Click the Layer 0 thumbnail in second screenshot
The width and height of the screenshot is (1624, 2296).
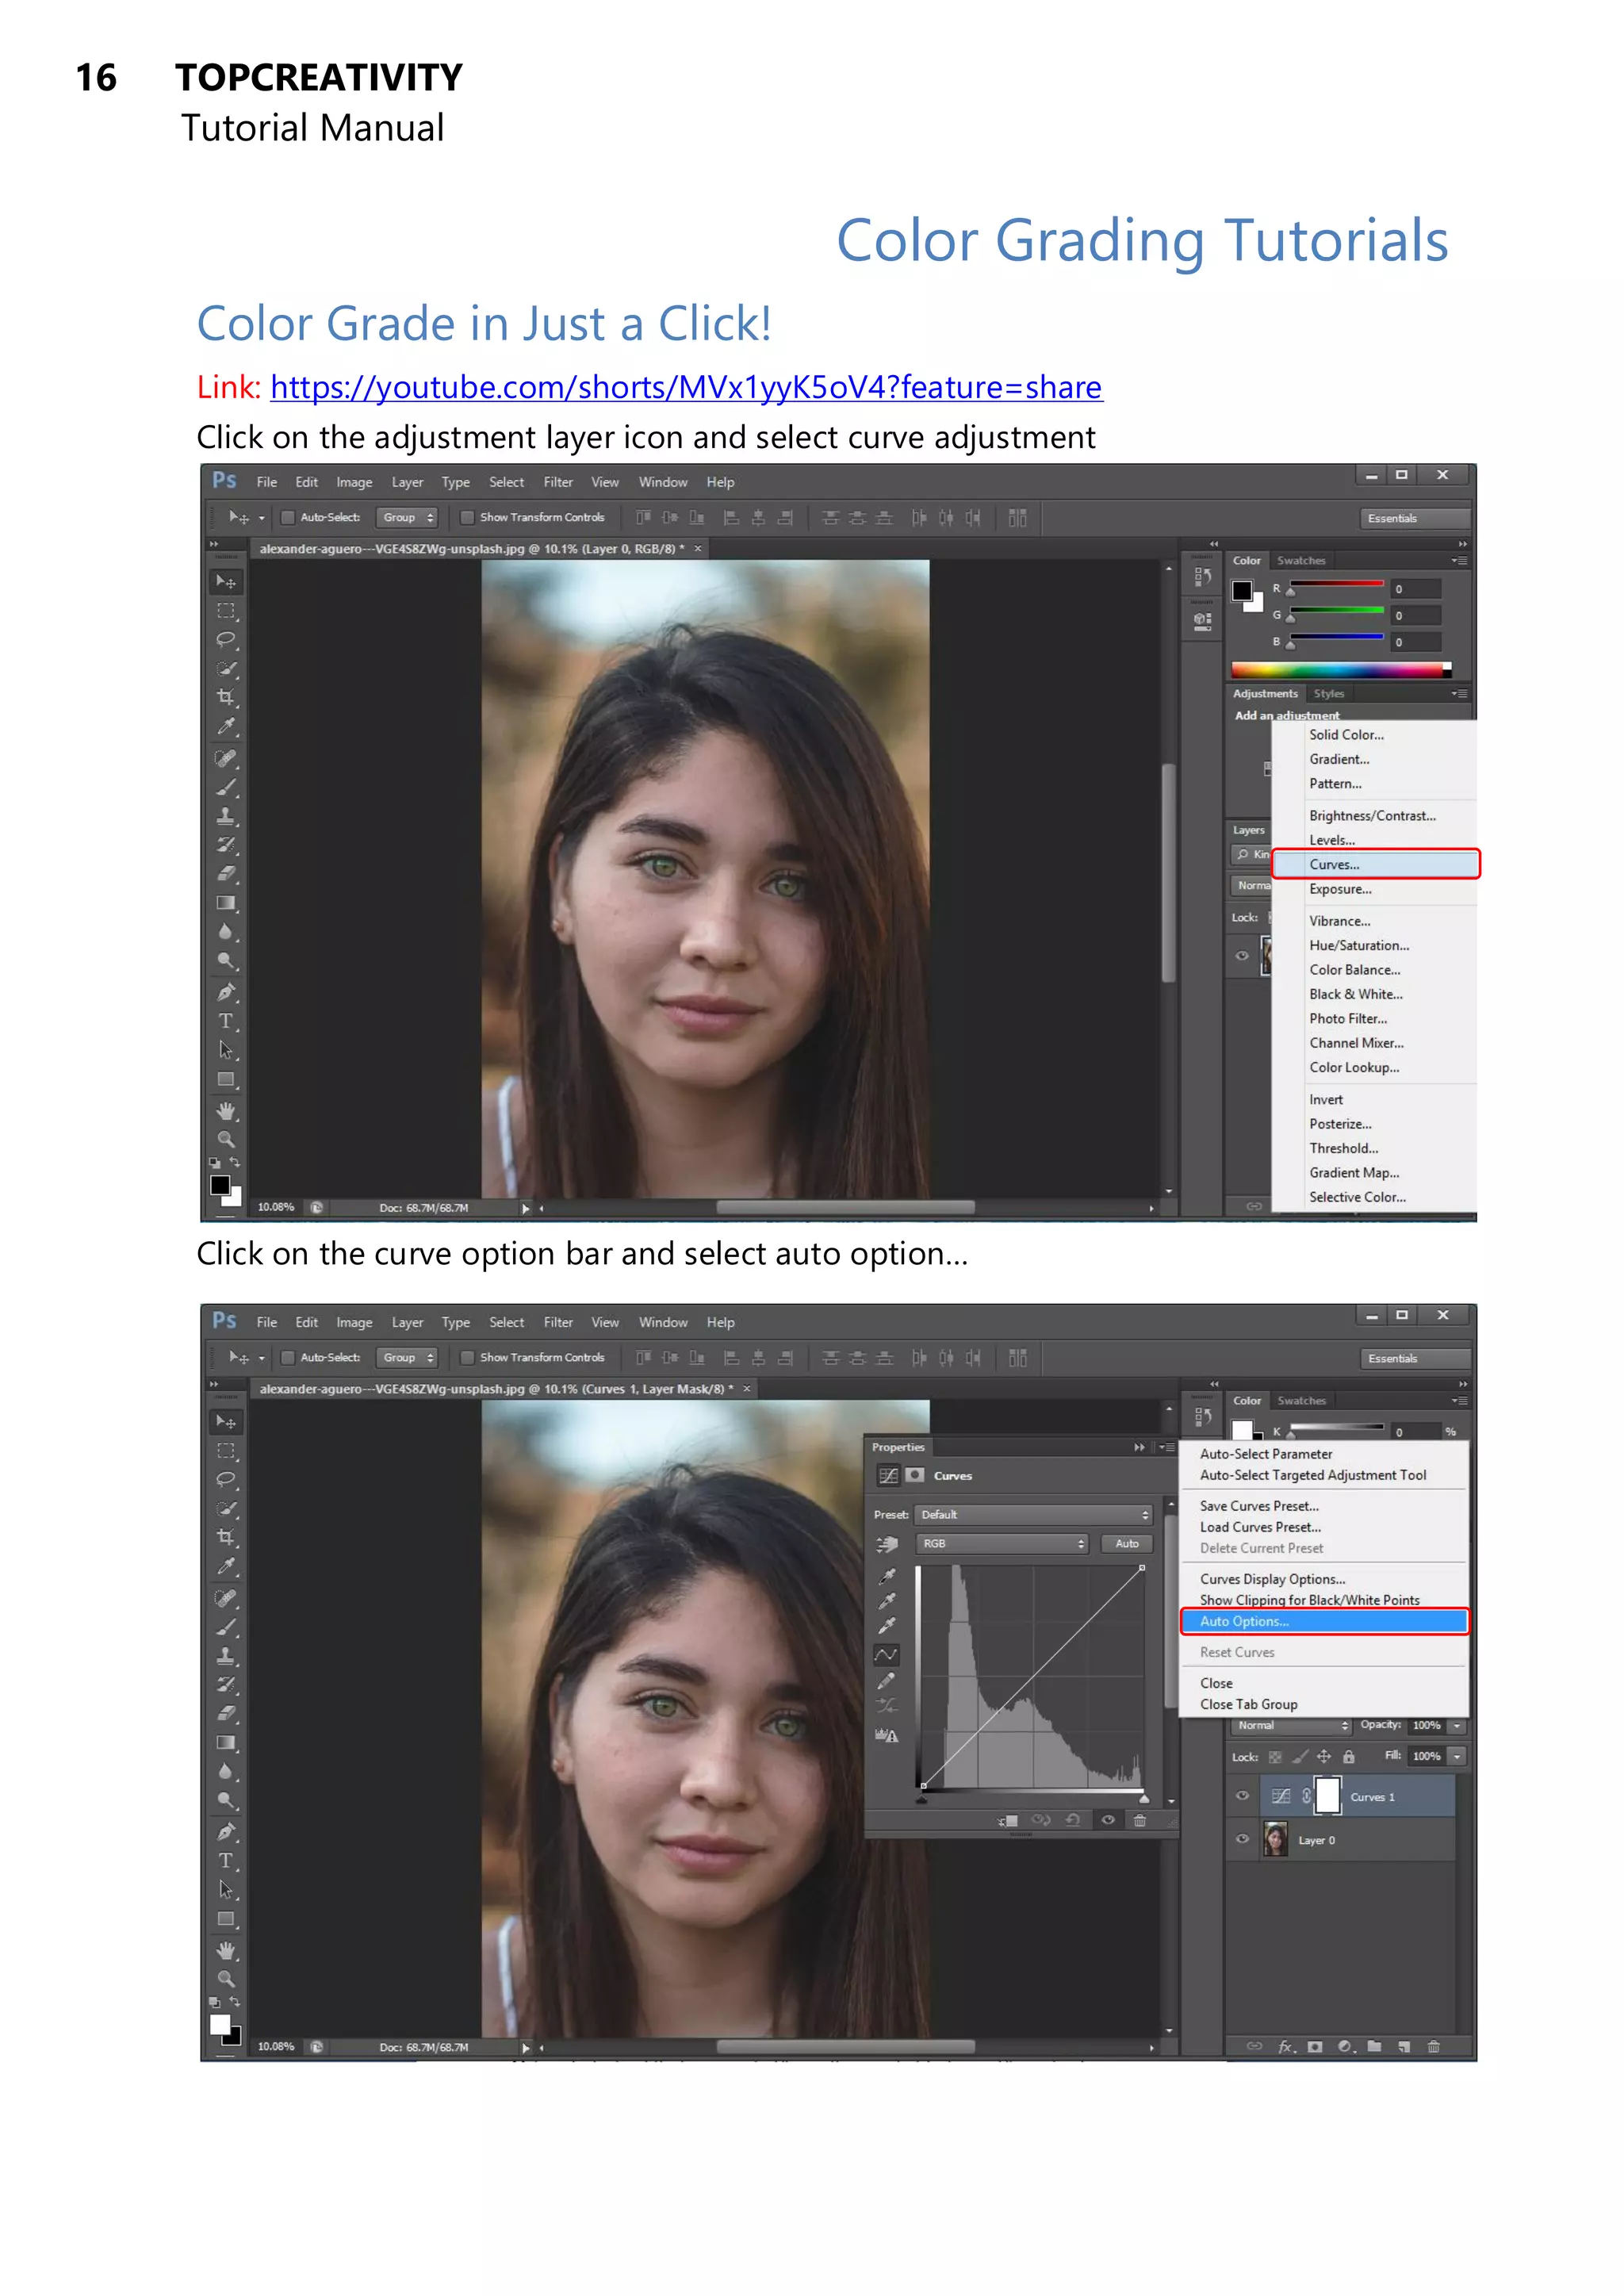tap(1275, 1839)
